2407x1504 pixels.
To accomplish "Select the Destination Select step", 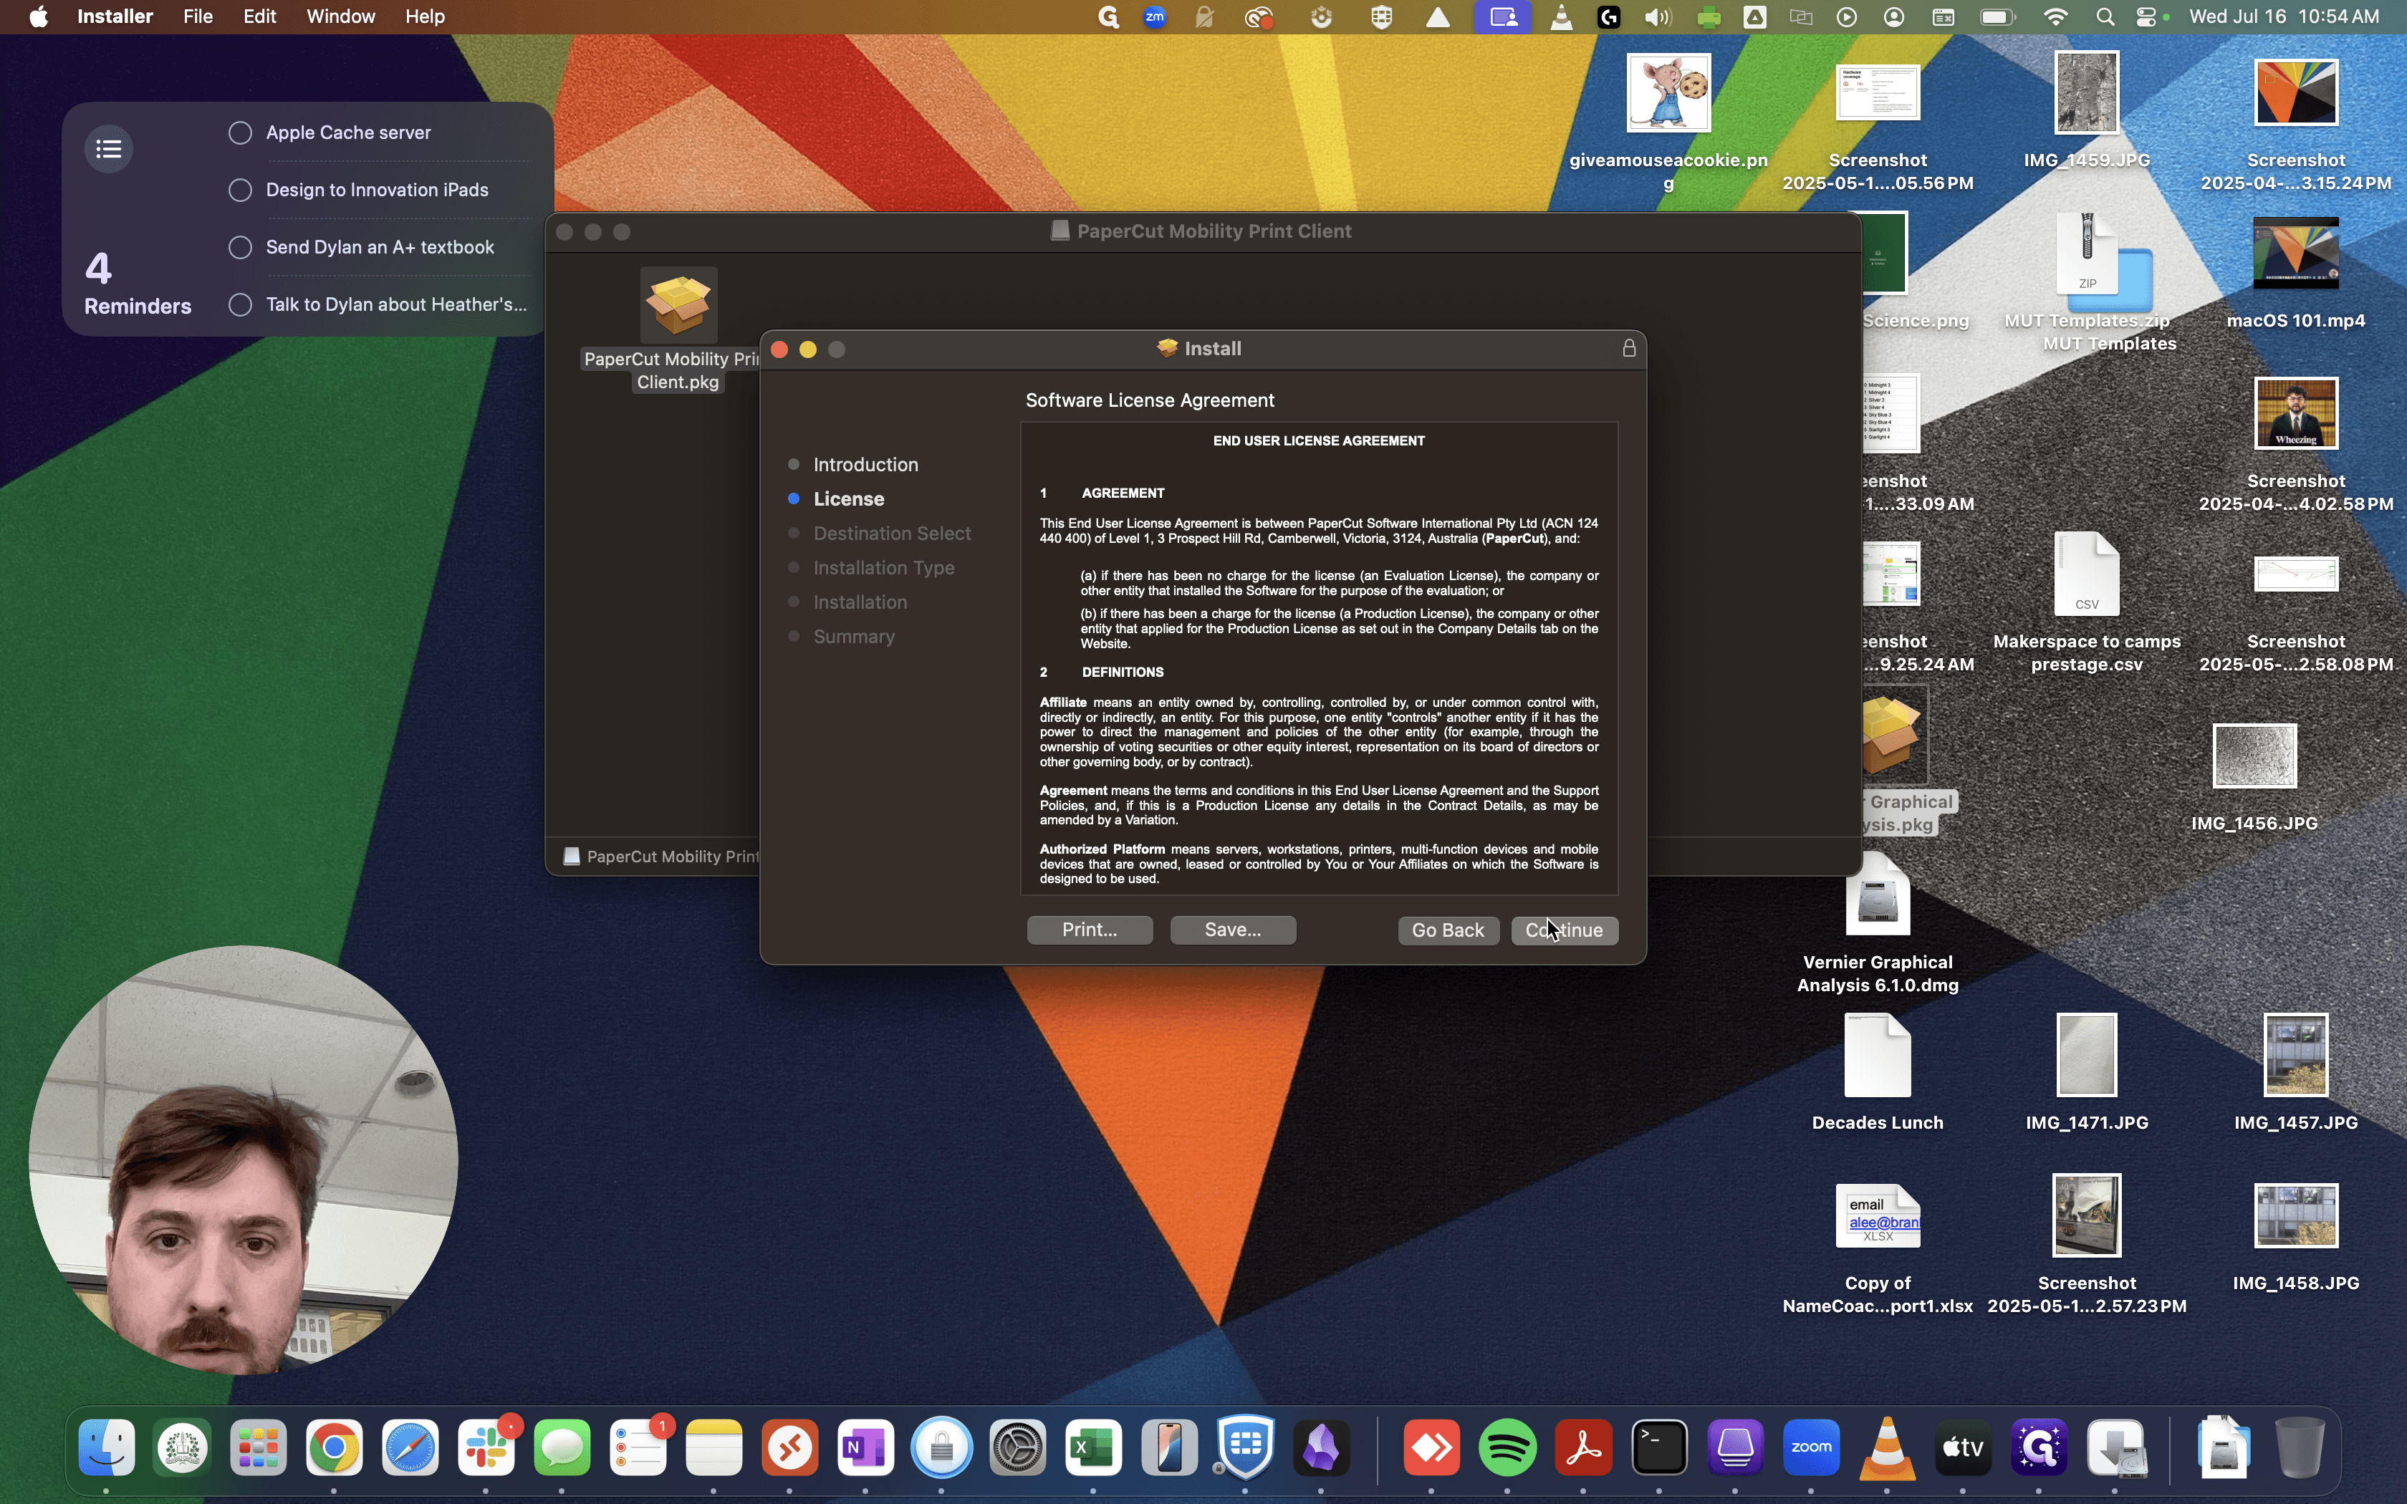I will click(x=892, y=533).
